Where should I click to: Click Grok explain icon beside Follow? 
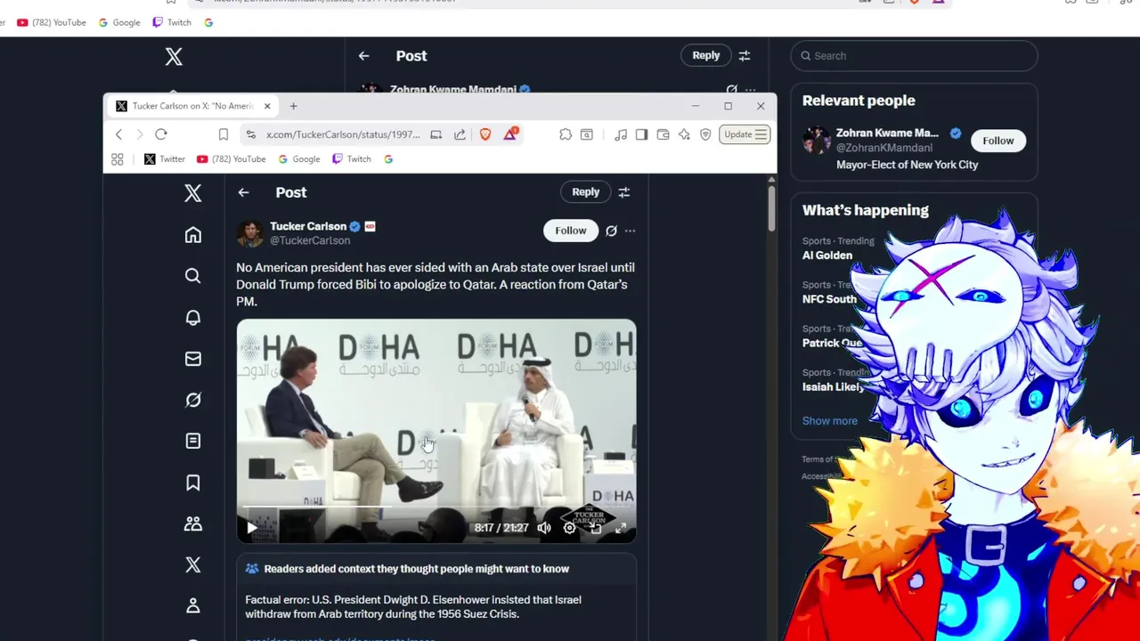[611, 231]
